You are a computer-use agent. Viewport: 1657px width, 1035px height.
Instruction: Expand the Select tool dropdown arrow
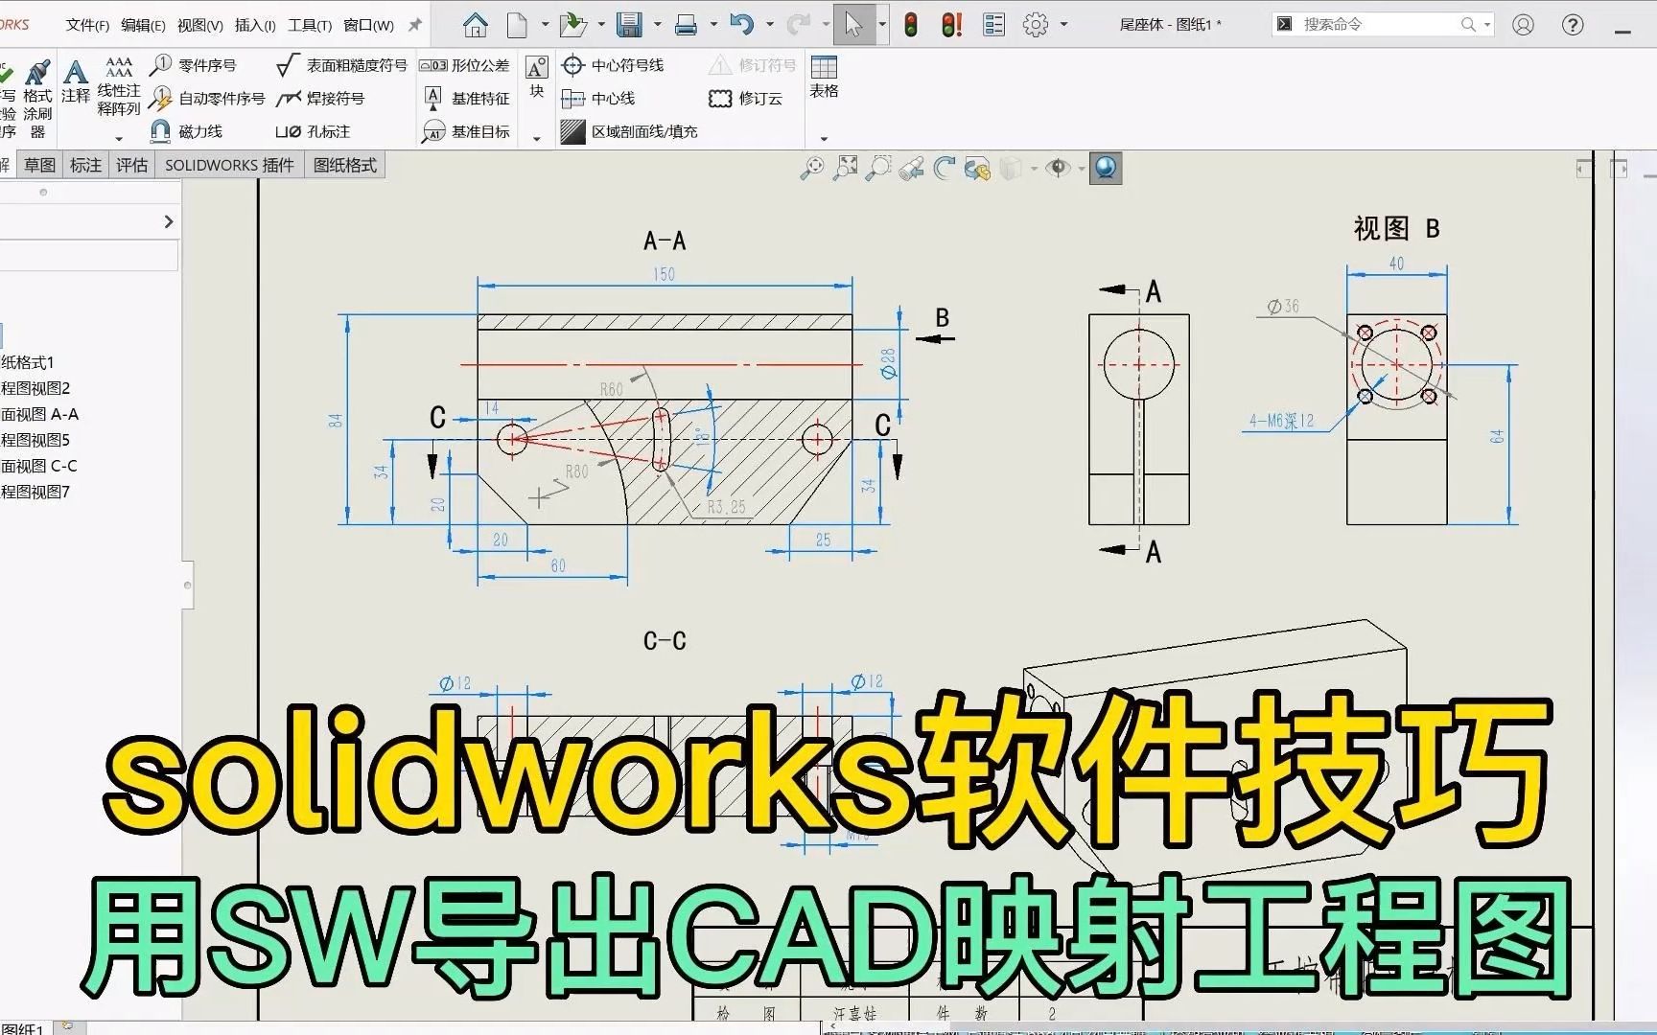tap(882, 25)
